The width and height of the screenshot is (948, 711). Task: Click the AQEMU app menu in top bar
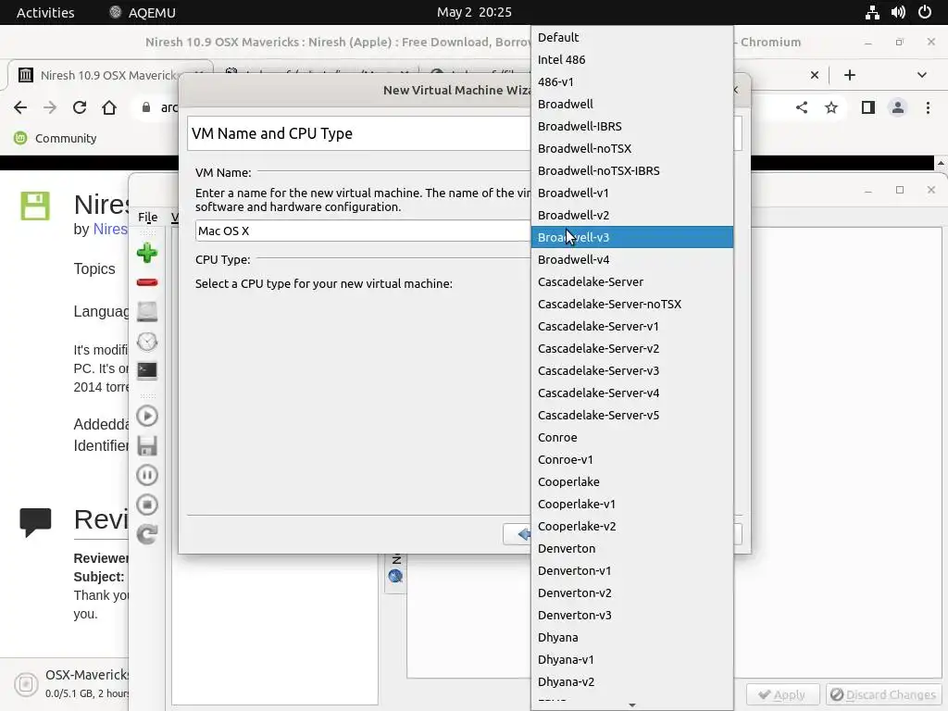(143, 12)
